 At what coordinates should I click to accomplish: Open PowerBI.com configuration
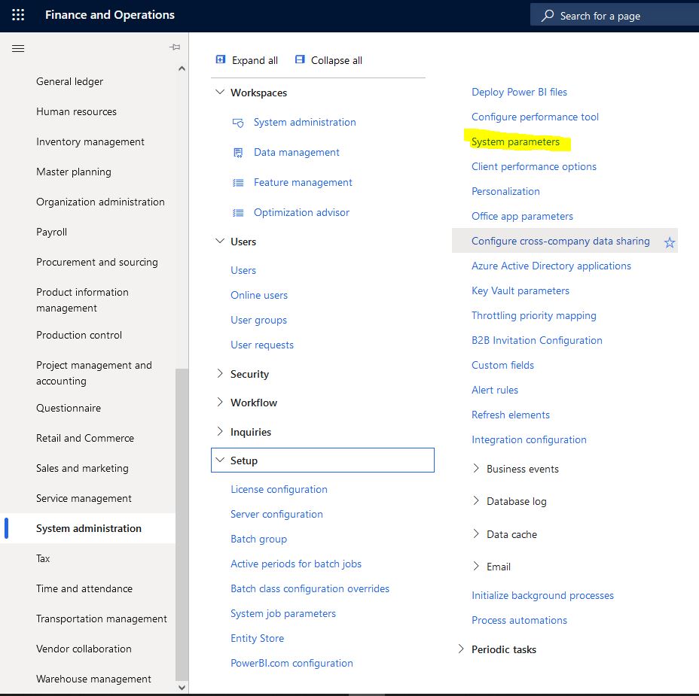point(292,663)
